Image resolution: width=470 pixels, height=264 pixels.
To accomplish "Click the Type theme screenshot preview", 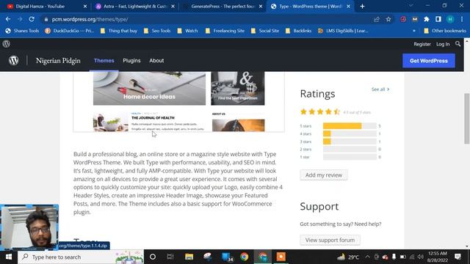I will coord(179,101).
